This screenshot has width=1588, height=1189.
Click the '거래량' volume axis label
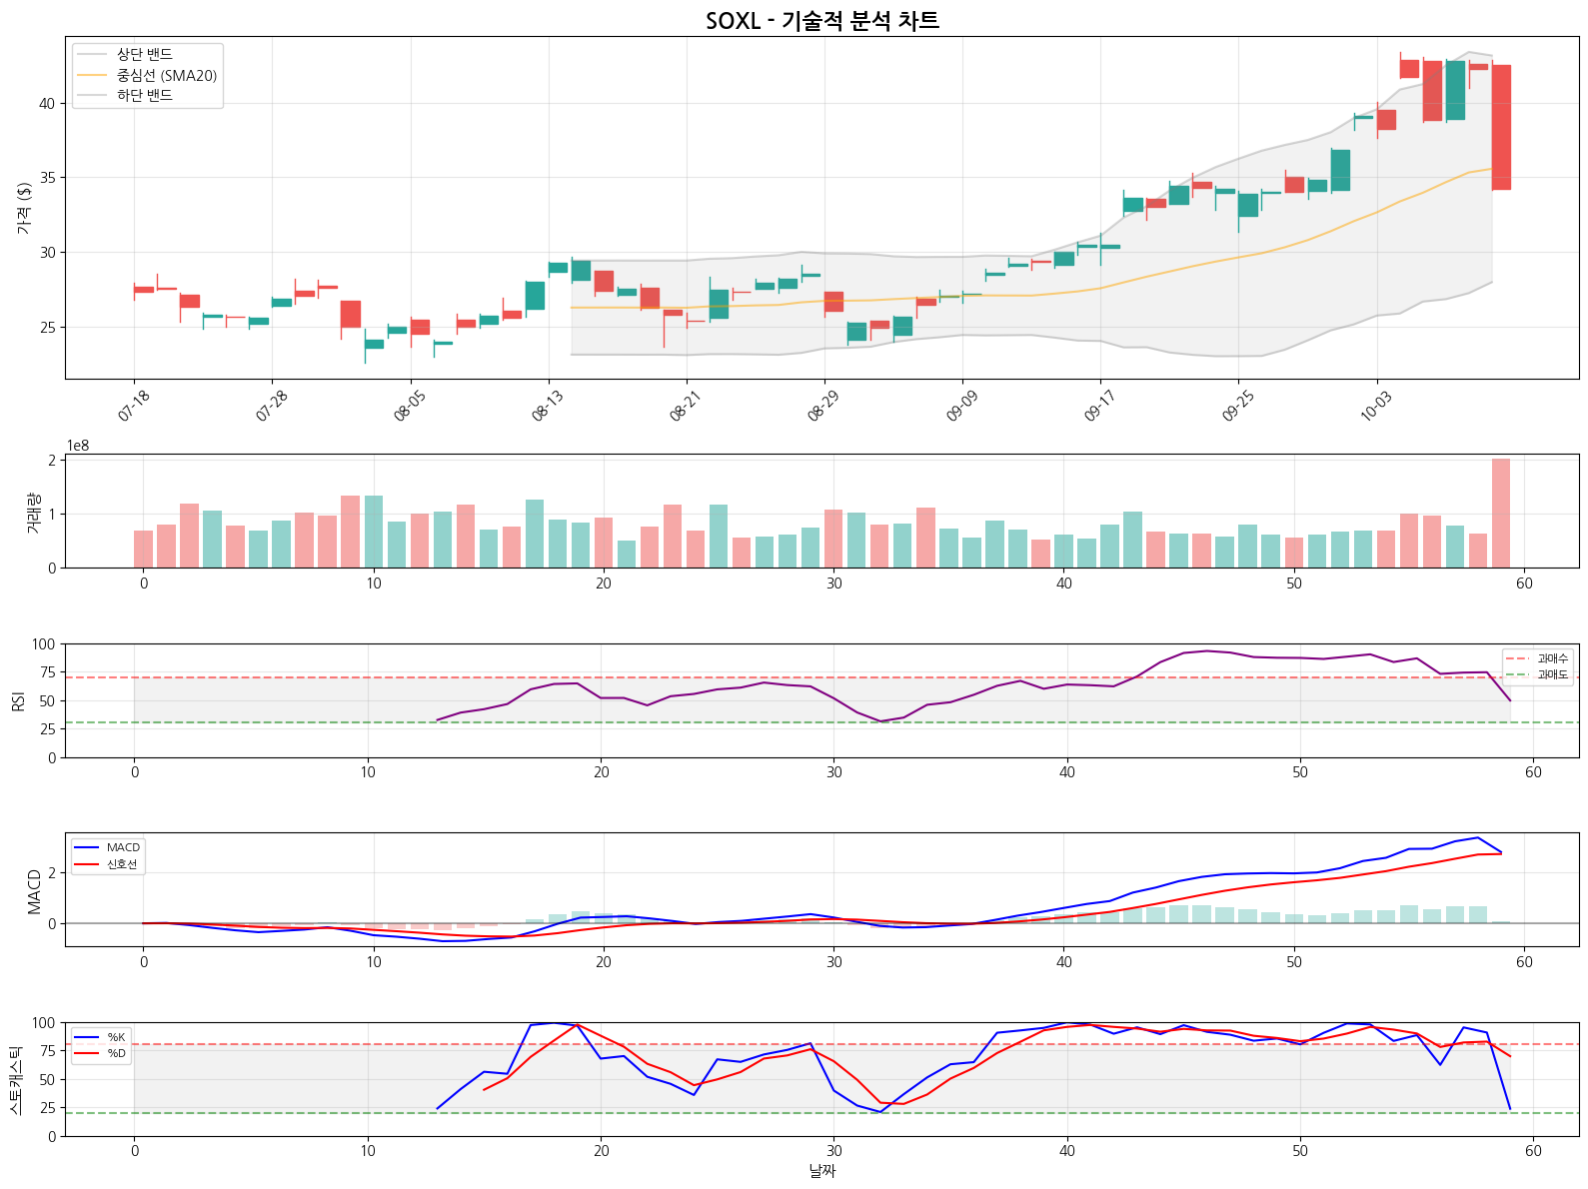[x=32, y=512]
